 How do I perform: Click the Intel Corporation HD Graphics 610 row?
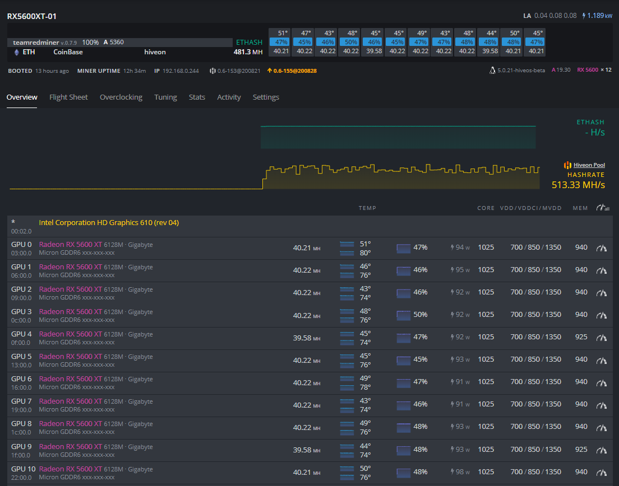(310, 226)
